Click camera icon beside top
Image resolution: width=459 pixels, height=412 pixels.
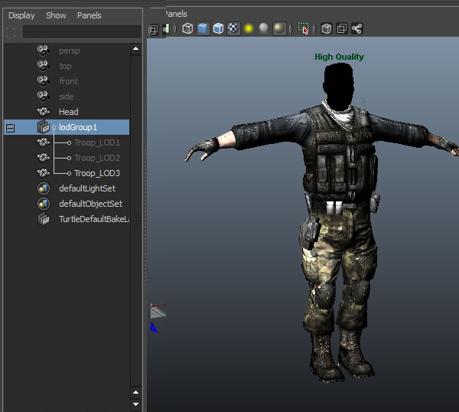[x=44, y=66]
